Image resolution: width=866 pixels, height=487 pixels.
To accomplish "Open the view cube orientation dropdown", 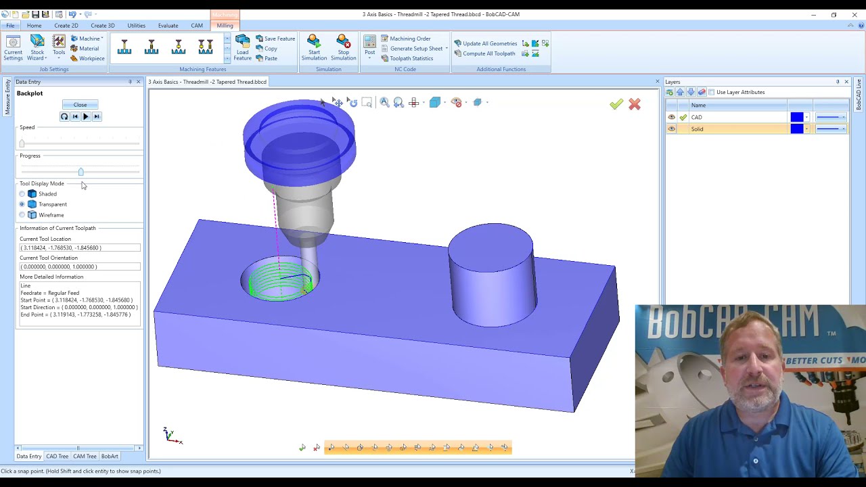I will tap(444, 102).
